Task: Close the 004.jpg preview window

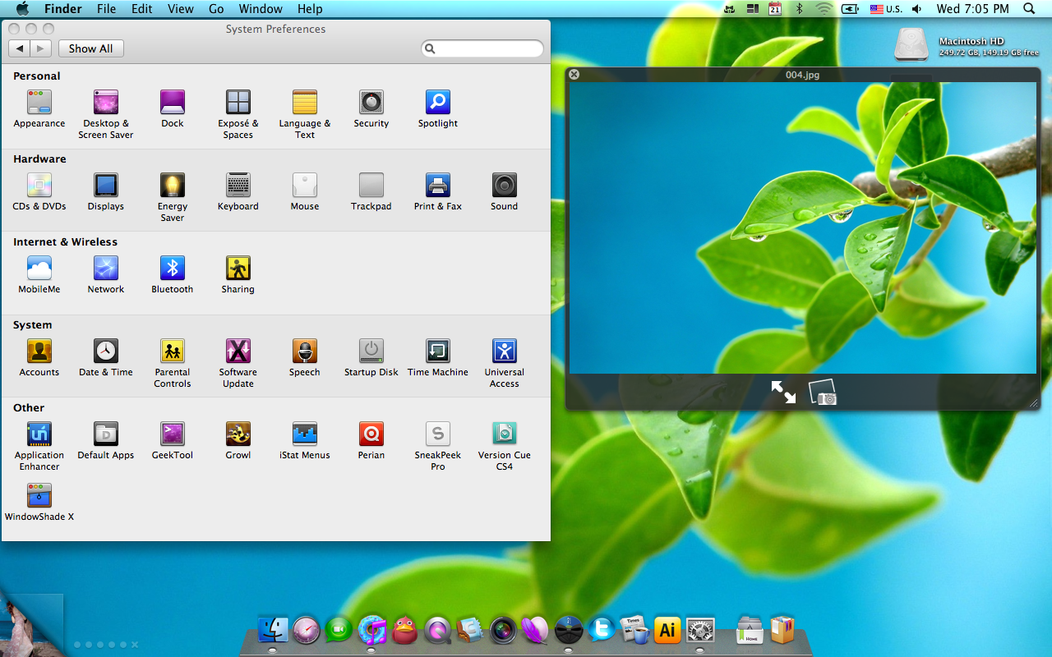Action: click(574, 74)
